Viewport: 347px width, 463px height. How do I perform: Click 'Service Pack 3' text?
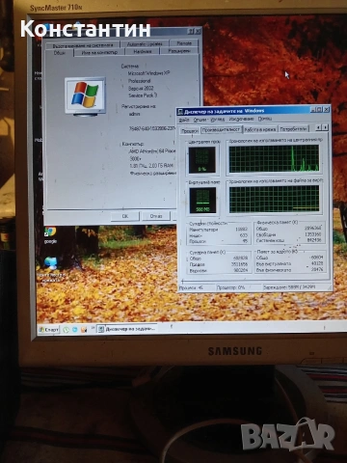point(143,95)
